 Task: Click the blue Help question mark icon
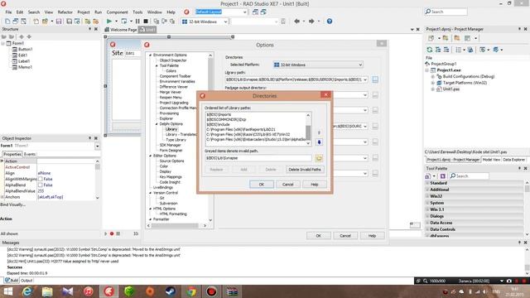[x=330, y=22]
